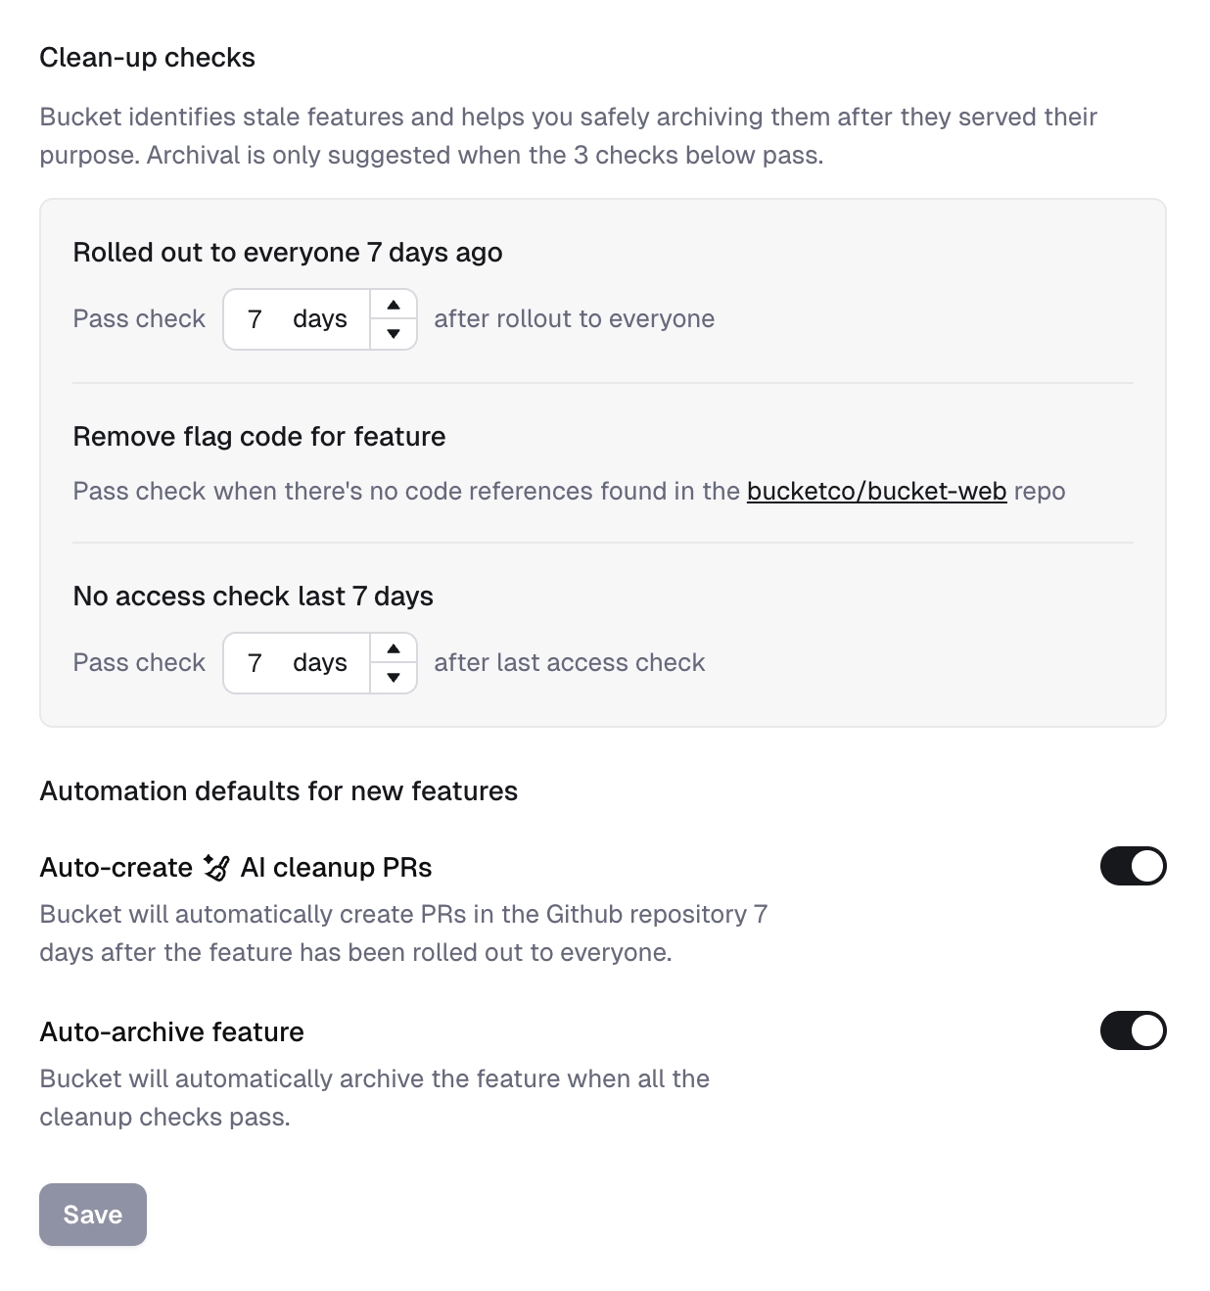Click 'Automation defaults for new features' heading
1210x1291 pixels.
coord(278,791)
